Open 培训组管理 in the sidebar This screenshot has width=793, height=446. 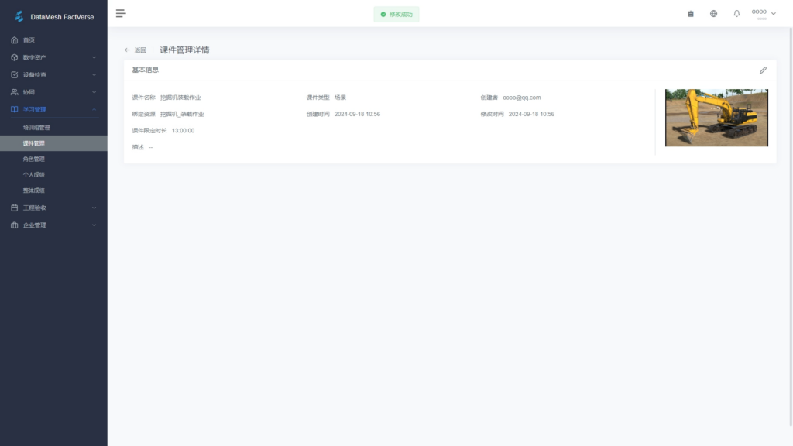tap(36, 128)
